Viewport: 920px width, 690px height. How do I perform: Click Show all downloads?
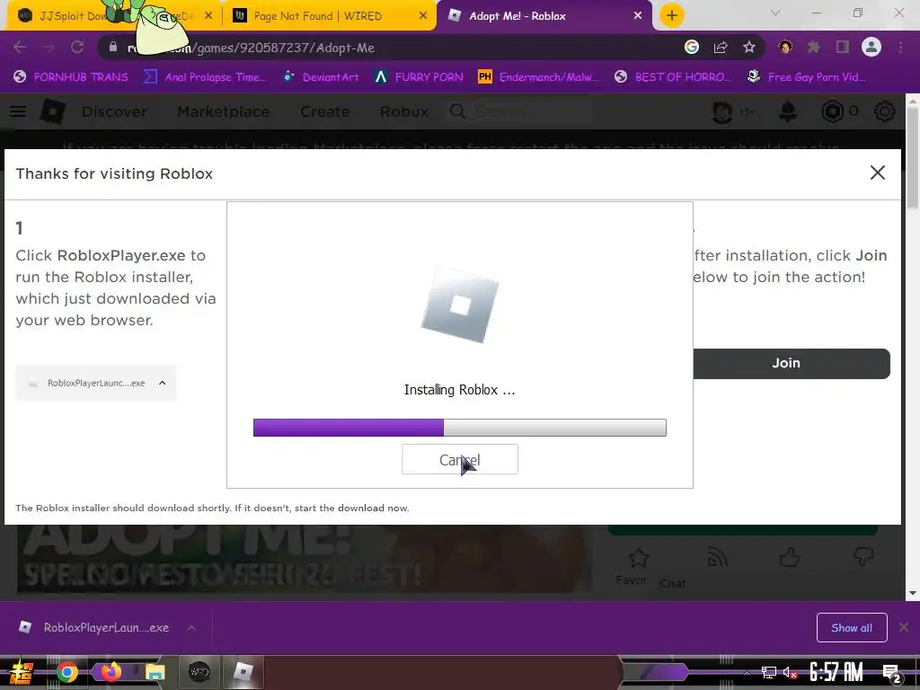coord(852,628)
